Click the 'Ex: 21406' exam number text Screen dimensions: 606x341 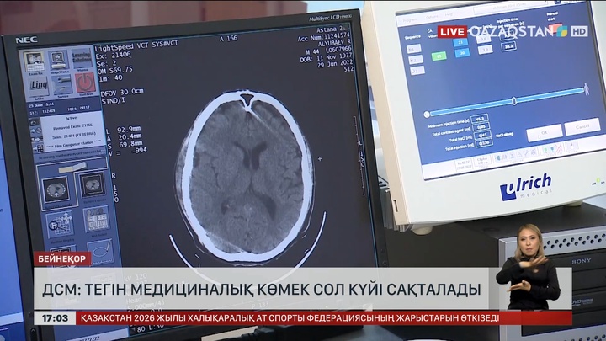113,56
